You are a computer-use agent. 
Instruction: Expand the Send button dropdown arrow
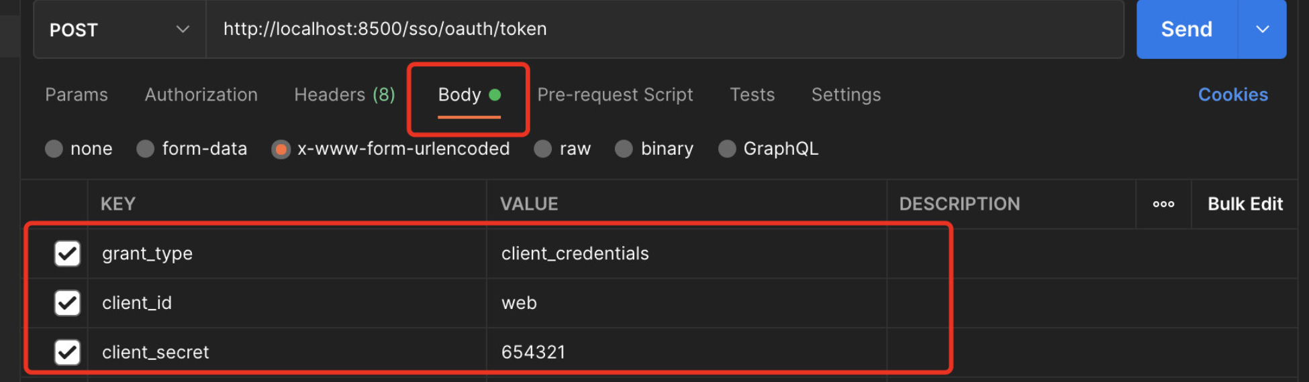(x=1262, y=29)
